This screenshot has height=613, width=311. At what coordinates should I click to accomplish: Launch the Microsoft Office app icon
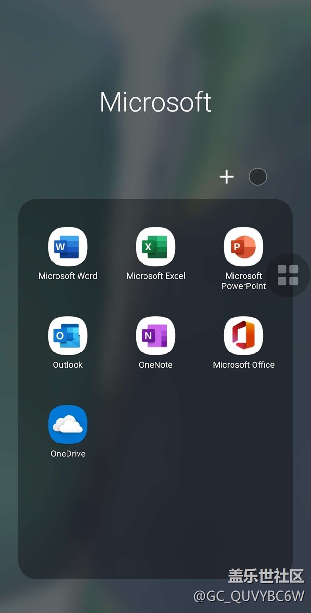244,336
